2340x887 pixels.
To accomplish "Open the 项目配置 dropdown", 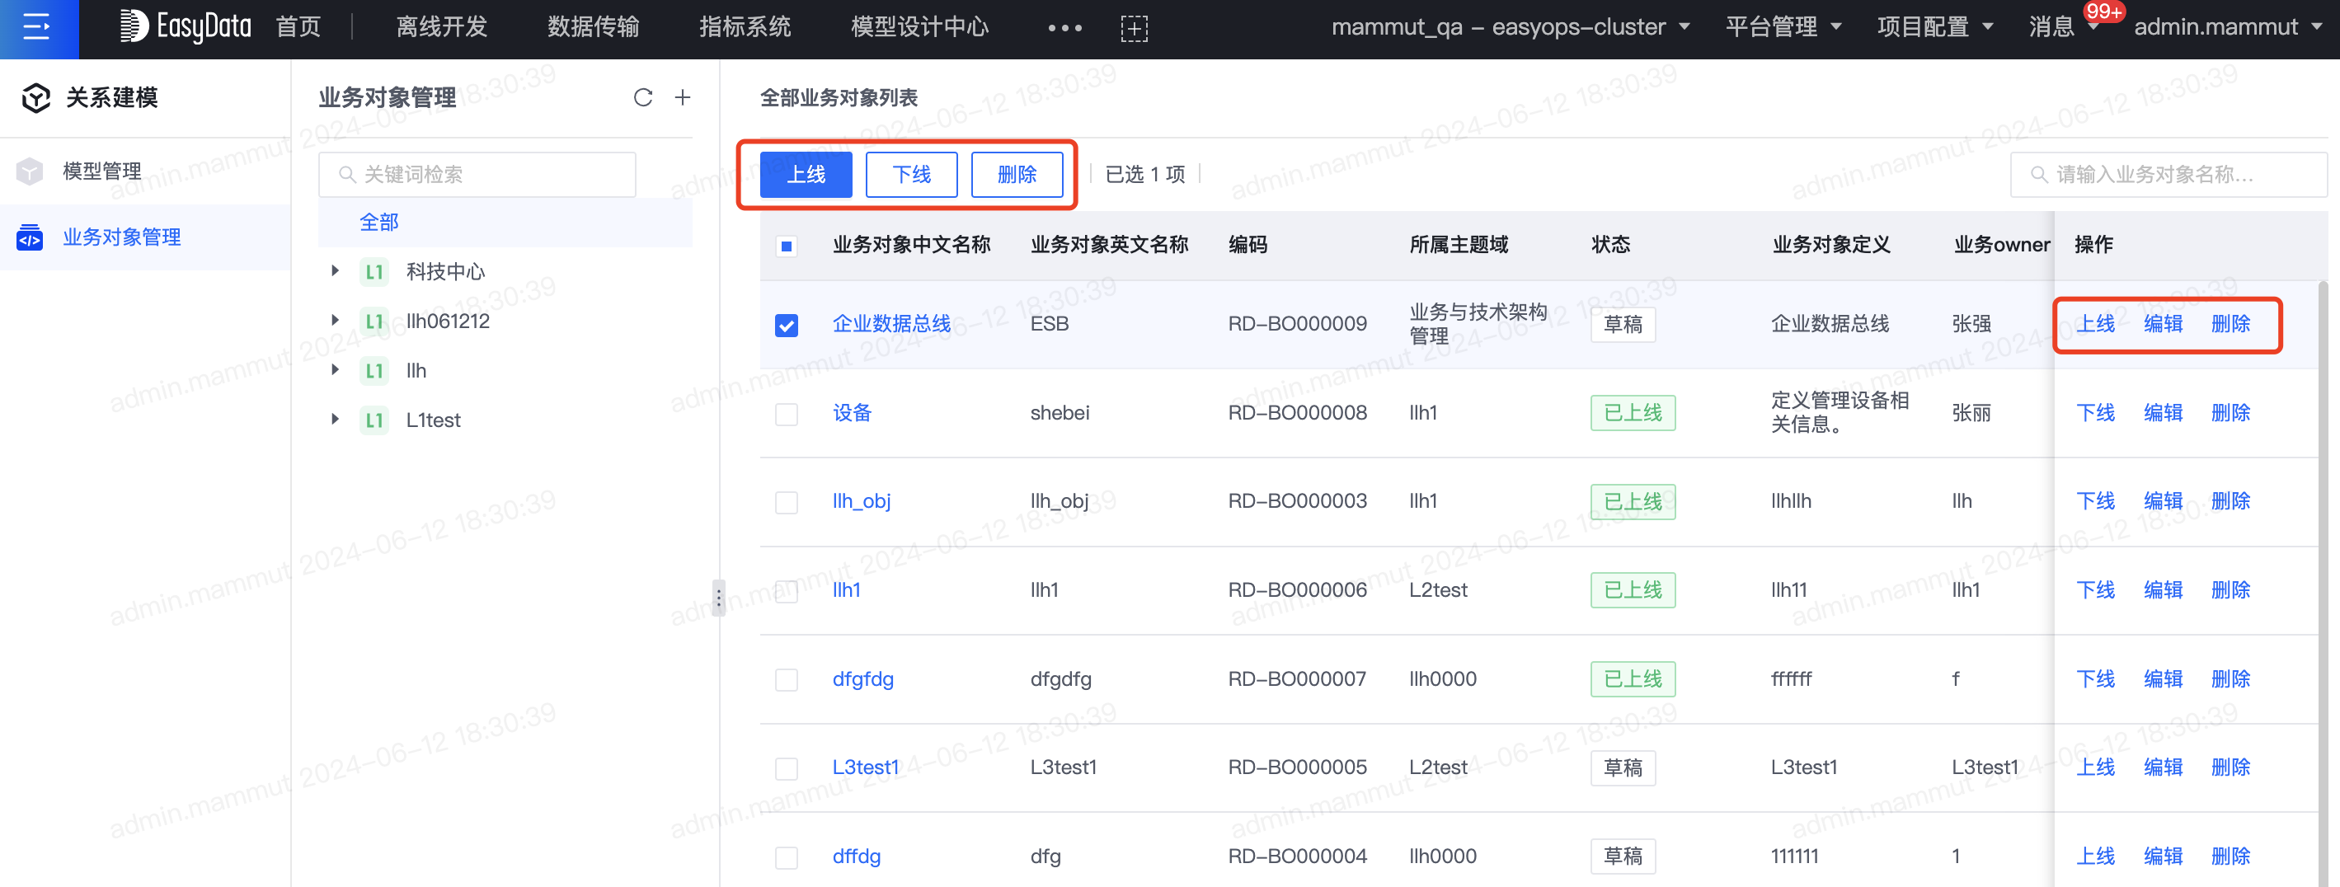I will pyautogui.click(x=1935, y=27).
